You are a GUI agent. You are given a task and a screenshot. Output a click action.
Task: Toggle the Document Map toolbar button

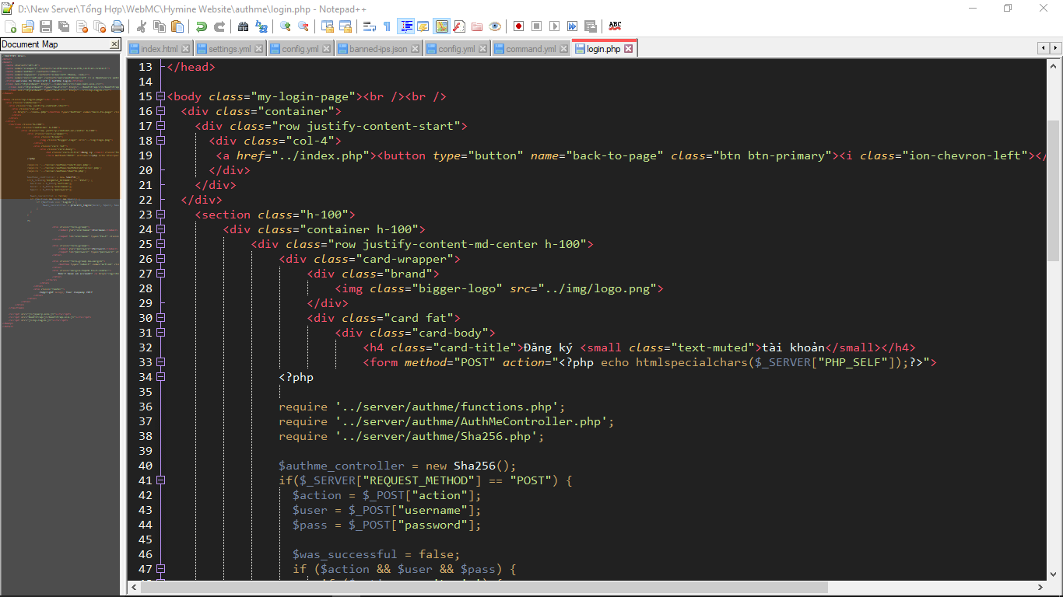pos(441,26)
